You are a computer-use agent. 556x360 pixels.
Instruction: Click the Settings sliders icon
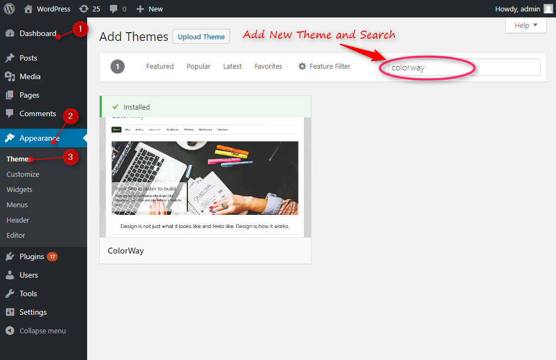tap(10, 311)
